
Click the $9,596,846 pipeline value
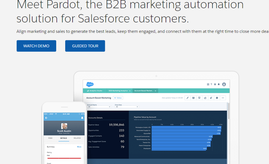pos(117,125)
